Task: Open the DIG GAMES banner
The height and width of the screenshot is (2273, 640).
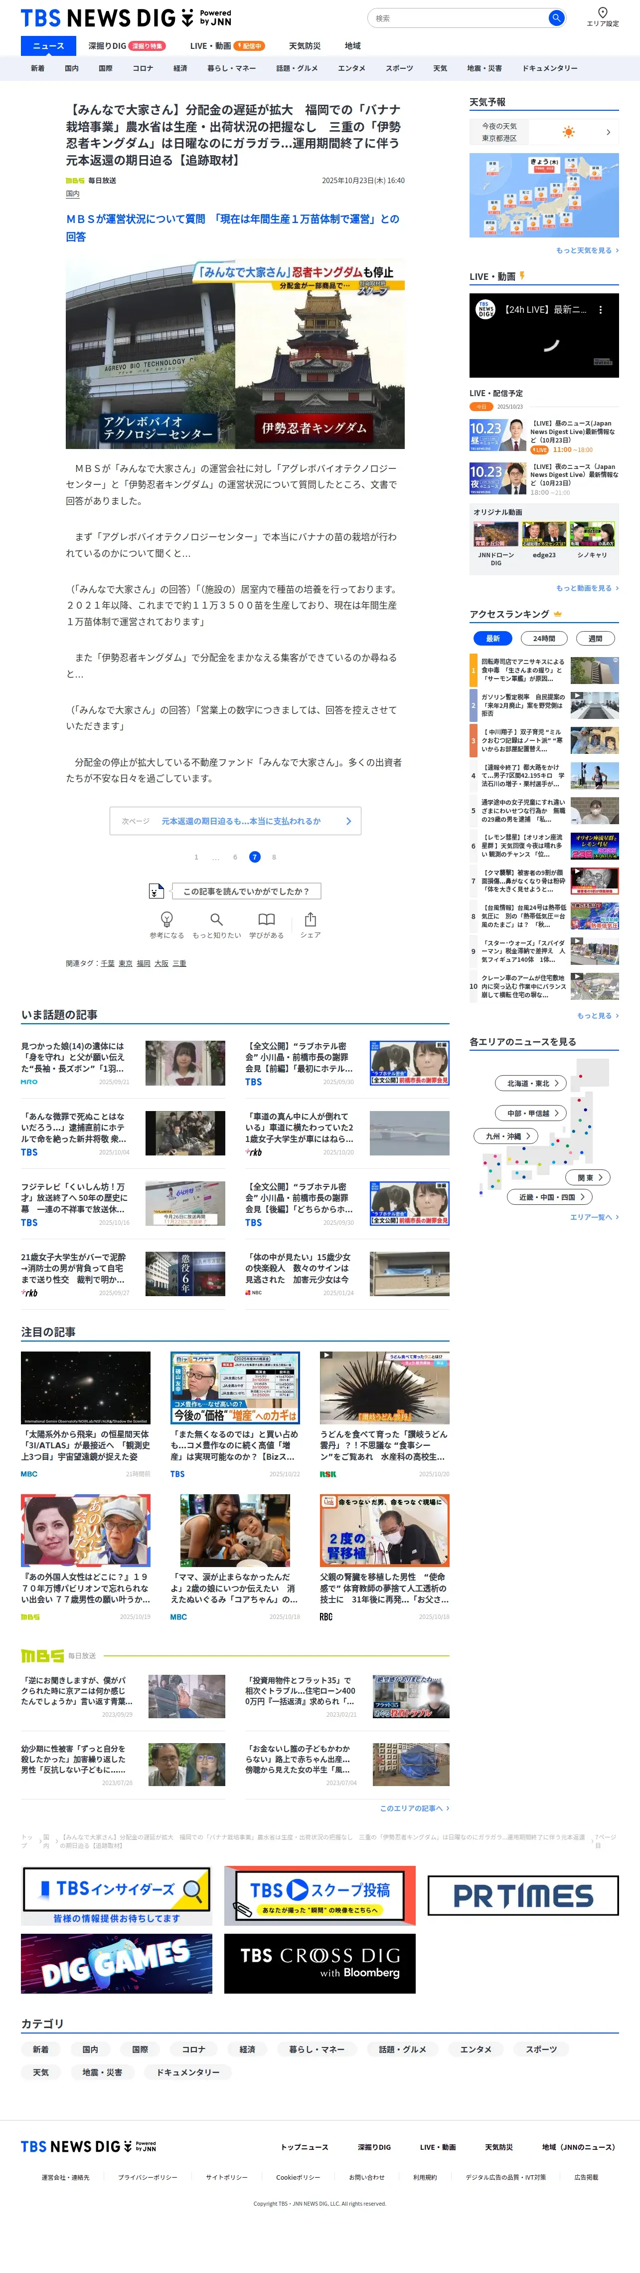Action: pyautogui.click(x=116, y=1963)
